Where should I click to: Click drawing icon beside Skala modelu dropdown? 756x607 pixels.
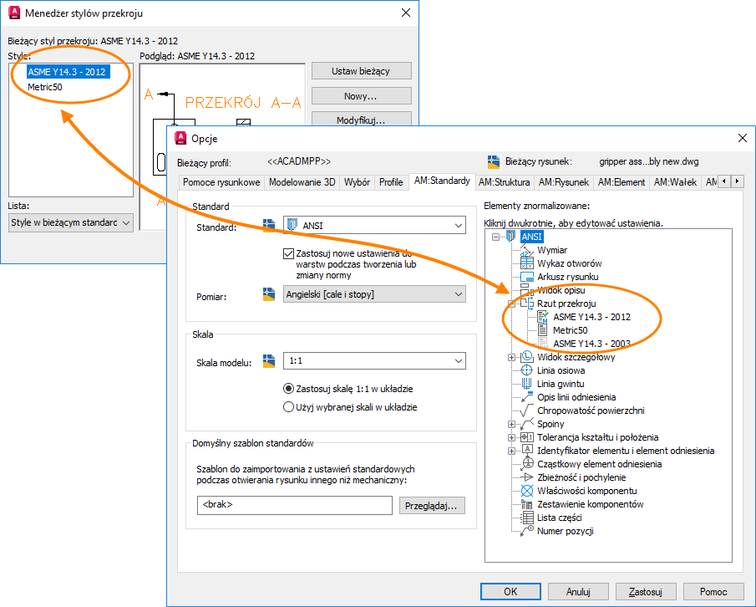(x=268, y=360)
